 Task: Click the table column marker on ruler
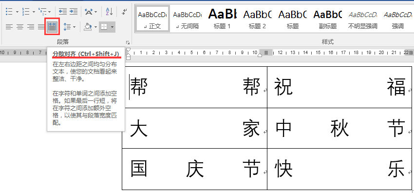click(x=266, y=53)
